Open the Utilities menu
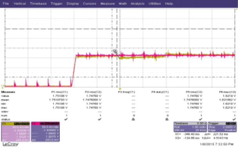 pos(155,4)
